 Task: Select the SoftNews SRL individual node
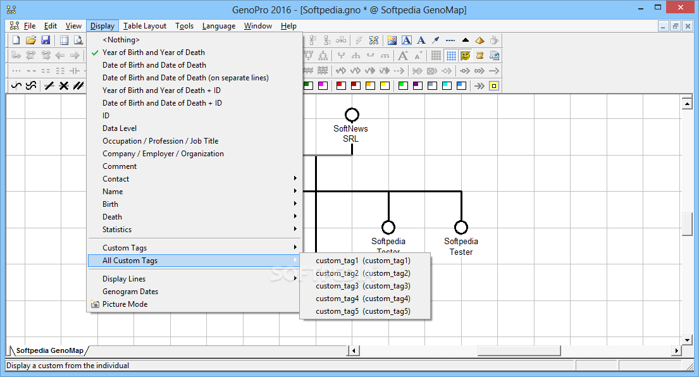tap(352, 115)
